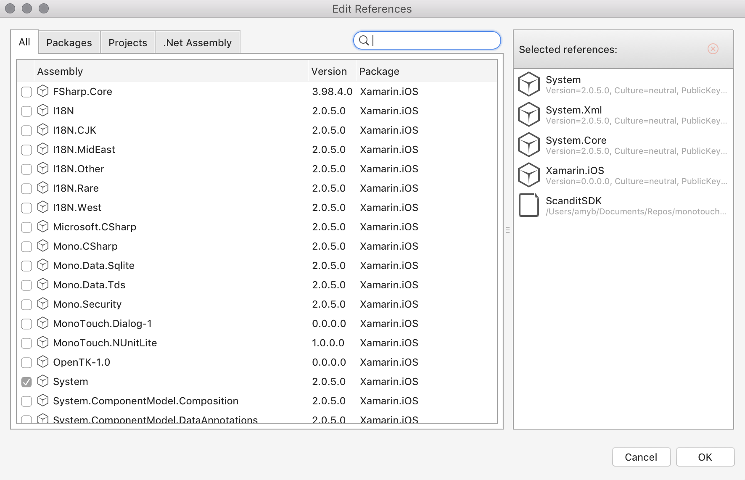Click the FSharp.Core assembly package icon

point(43,91)
